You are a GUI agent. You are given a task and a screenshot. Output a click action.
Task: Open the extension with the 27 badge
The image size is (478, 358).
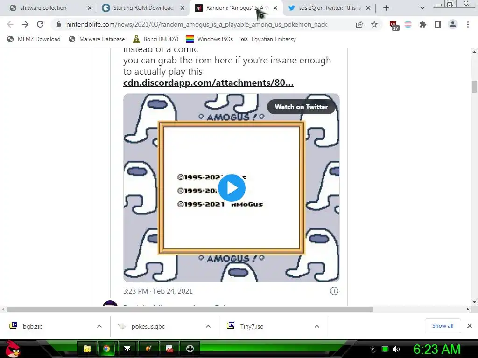pyautogui.click(x=394, y=25)
